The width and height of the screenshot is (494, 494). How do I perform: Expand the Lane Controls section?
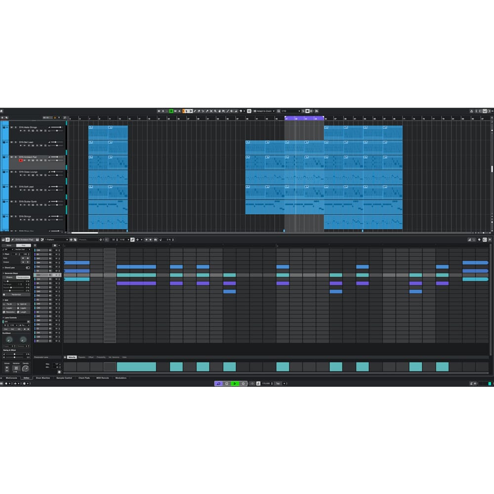pyautogui.click(x=4, y=318)
